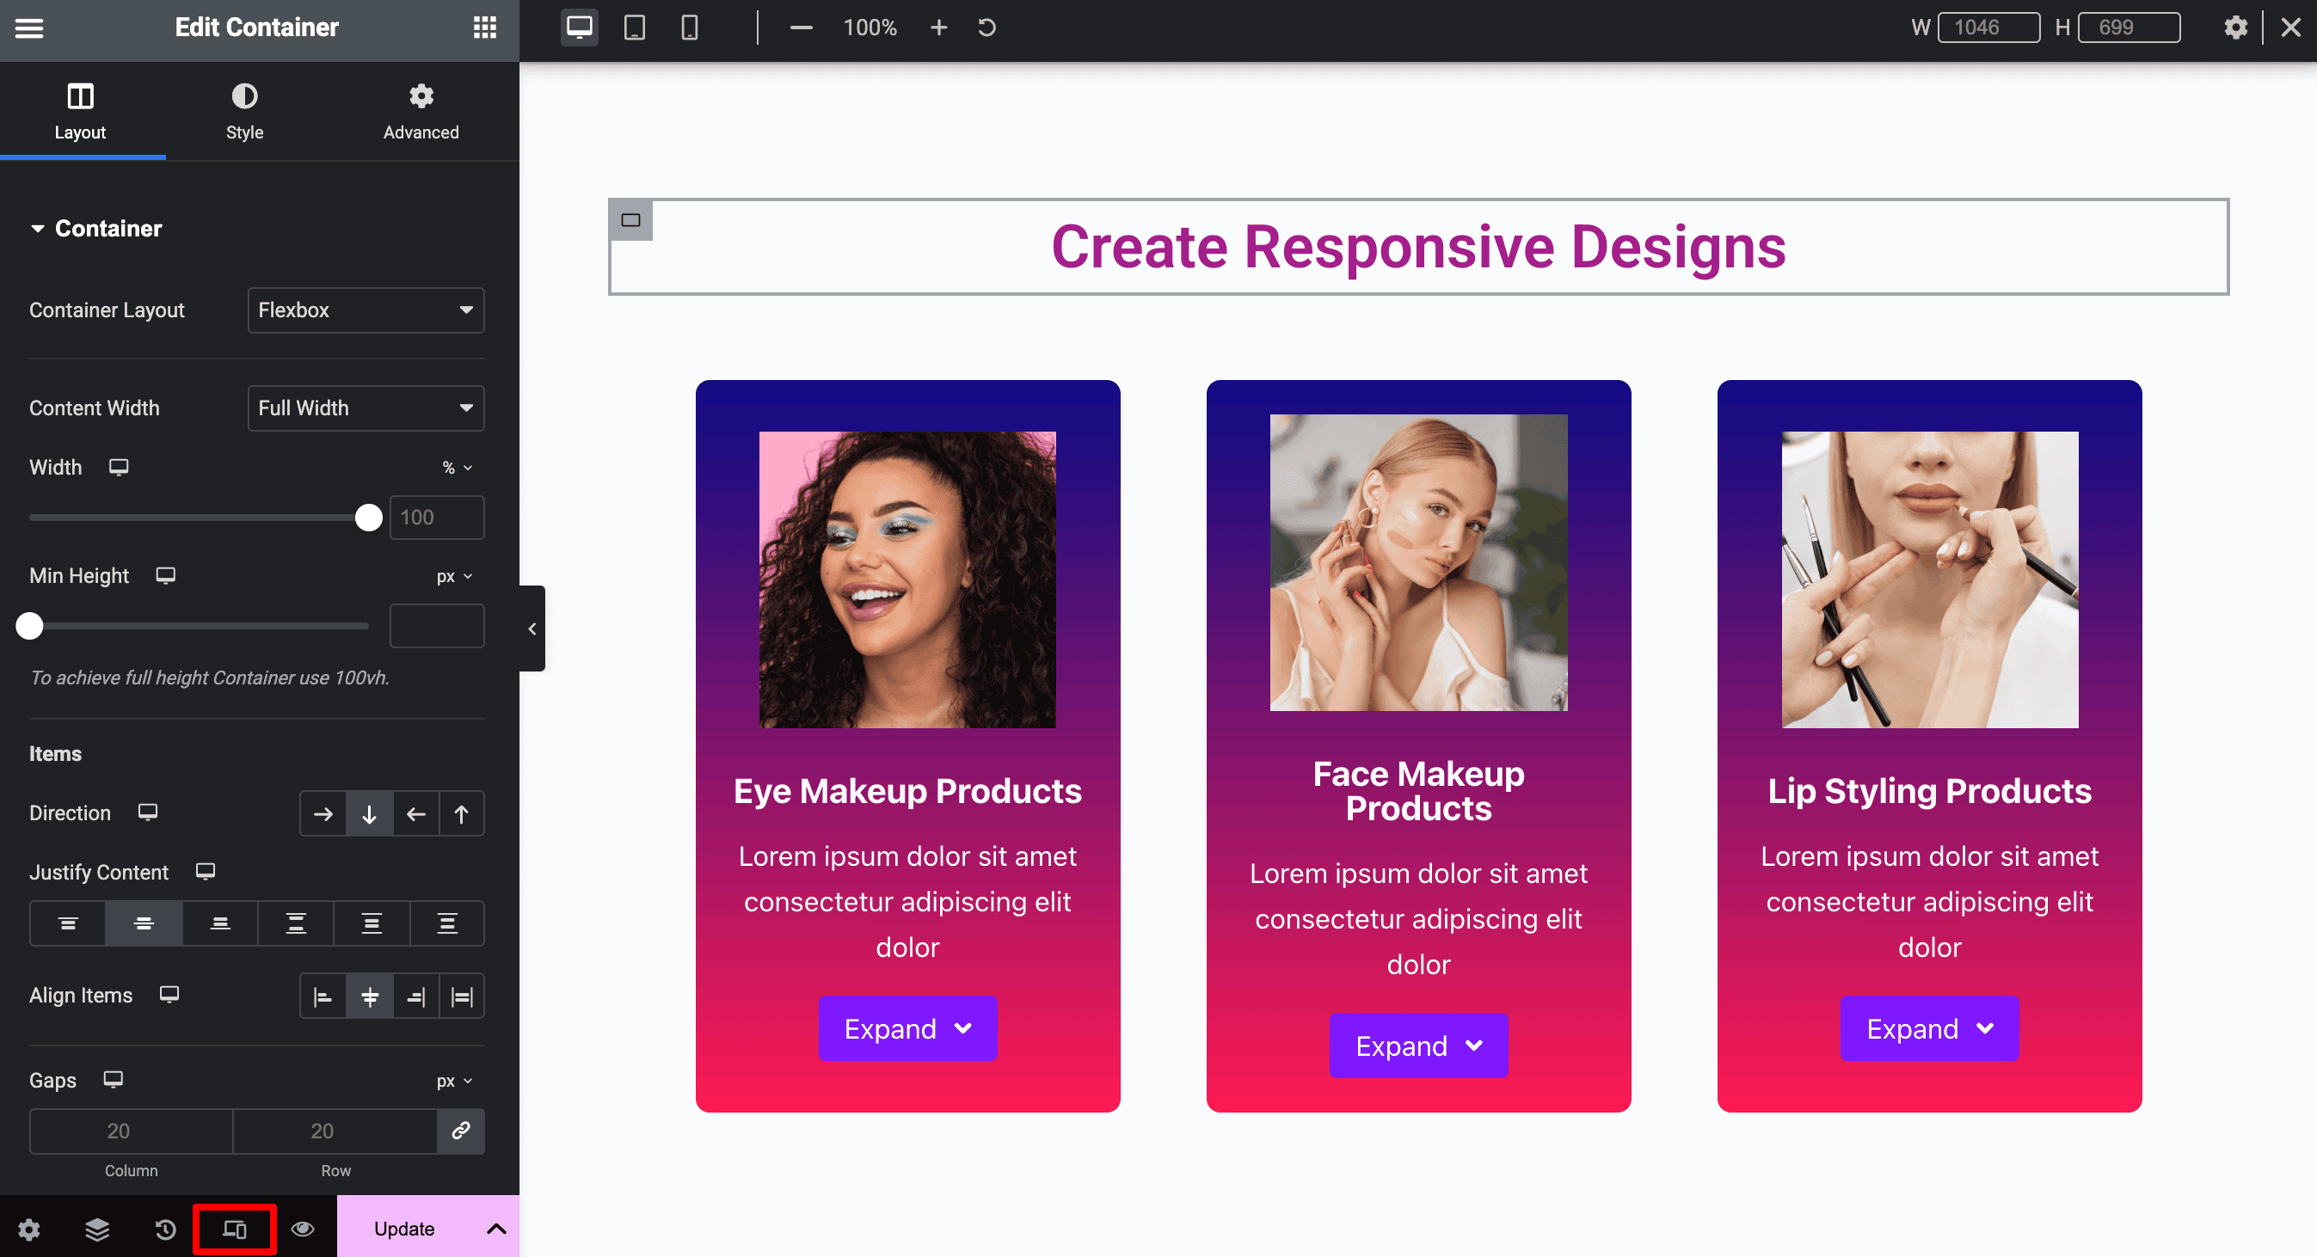Open save options arrow beside Update
2317x1257 pixels.
click(495, 1229)
